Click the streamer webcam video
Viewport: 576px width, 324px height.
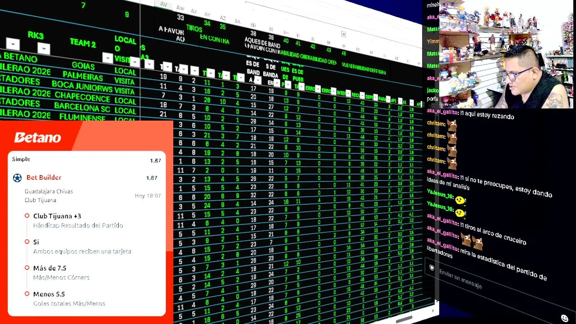point(507,54)
